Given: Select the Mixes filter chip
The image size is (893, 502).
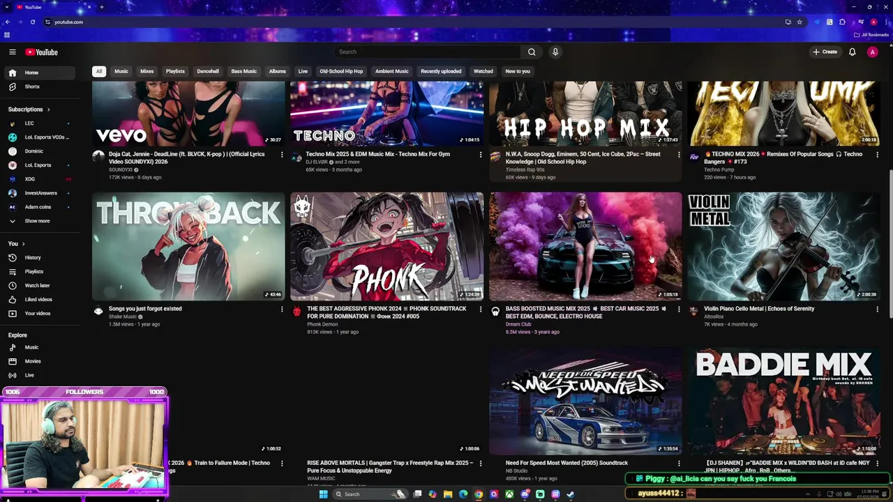Looking at the screenshot, I should (x=147, y=71).
